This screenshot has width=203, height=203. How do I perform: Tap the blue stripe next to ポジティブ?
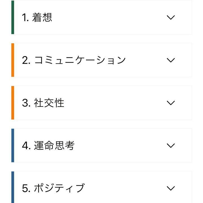[13, 187]
